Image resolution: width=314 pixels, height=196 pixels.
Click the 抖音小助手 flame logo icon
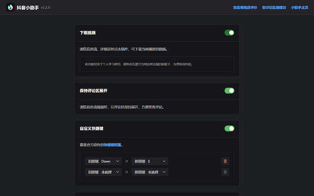tap(10, 7)
